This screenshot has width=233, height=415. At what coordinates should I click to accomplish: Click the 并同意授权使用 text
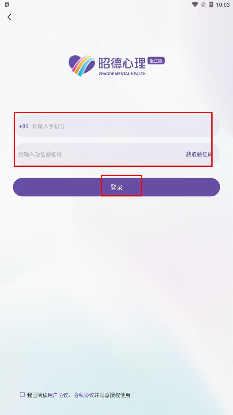tap(112, 395)
